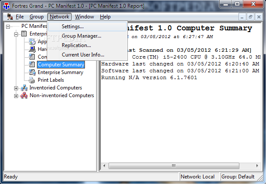Click the Hardware computer icon in tree

pyautogui.click(x=32, y=49)
